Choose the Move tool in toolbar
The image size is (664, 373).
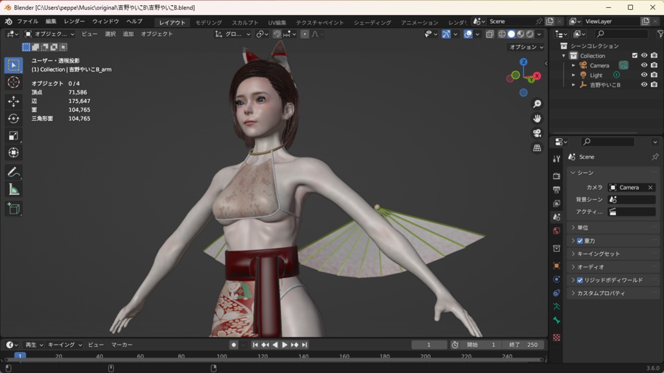coord(14,102)
